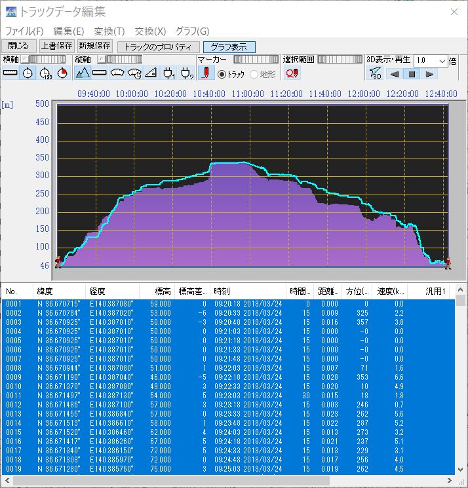Screen dimensions: 468x488
Task: Select track point row 0001
Action: [x=228, y=304]
